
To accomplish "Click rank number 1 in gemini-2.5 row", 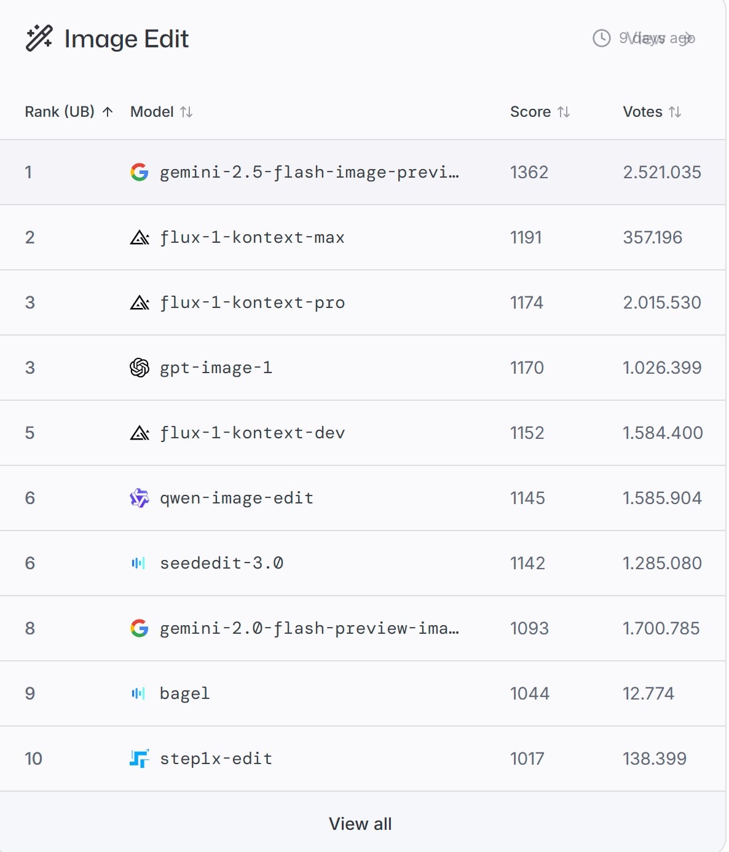I will 28,172.
